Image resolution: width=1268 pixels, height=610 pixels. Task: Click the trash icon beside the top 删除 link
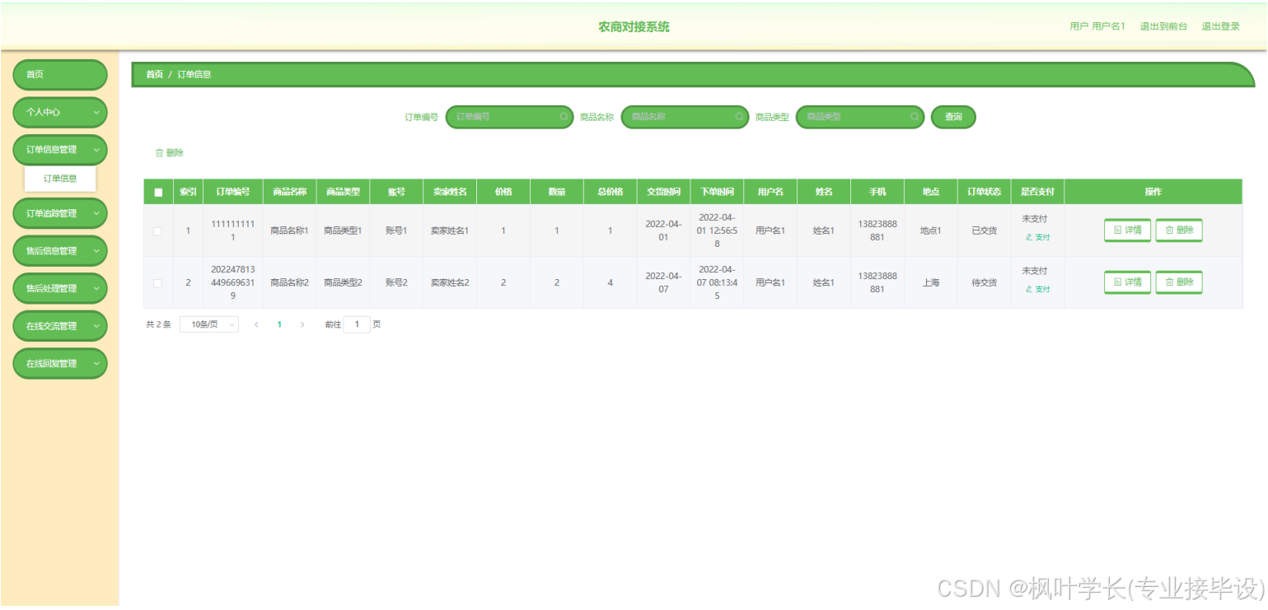point(159,153)
